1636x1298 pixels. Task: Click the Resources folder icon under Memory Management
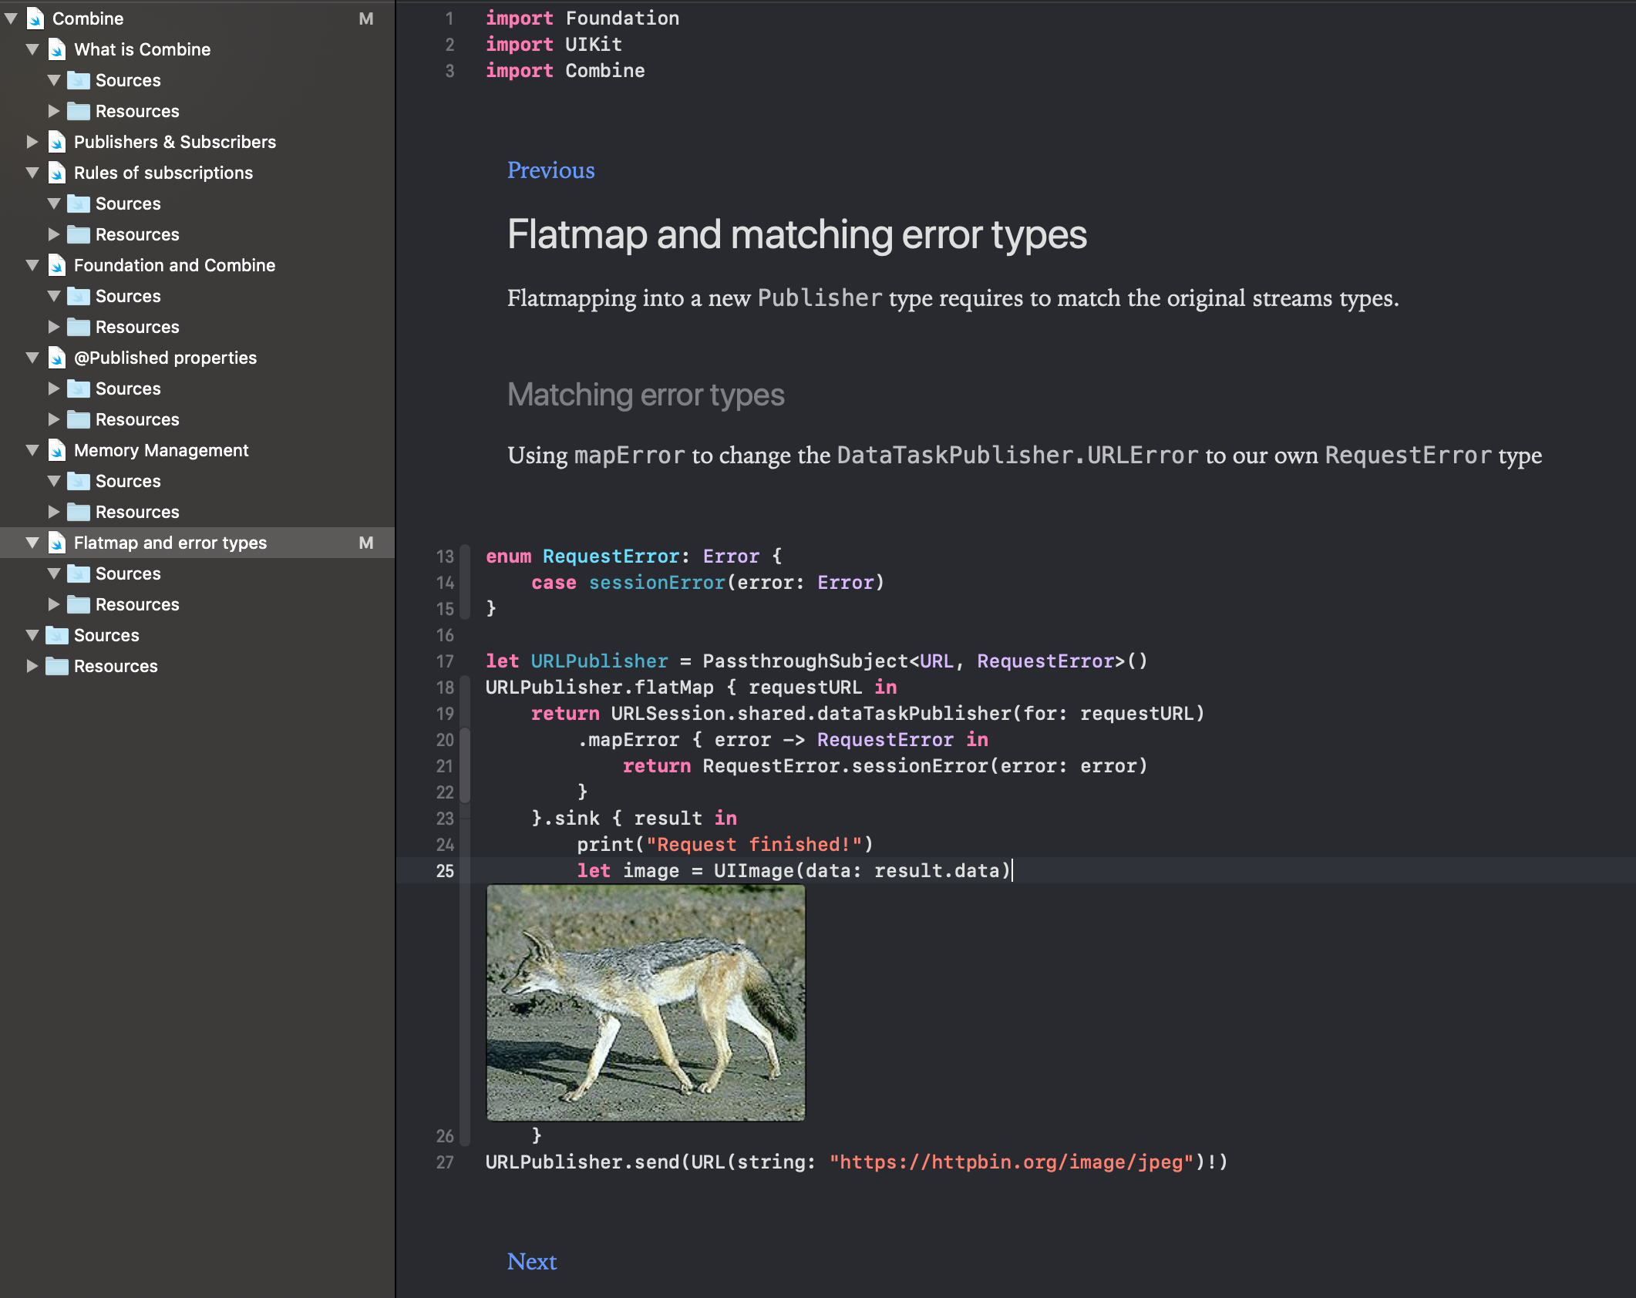coord(79,512)
